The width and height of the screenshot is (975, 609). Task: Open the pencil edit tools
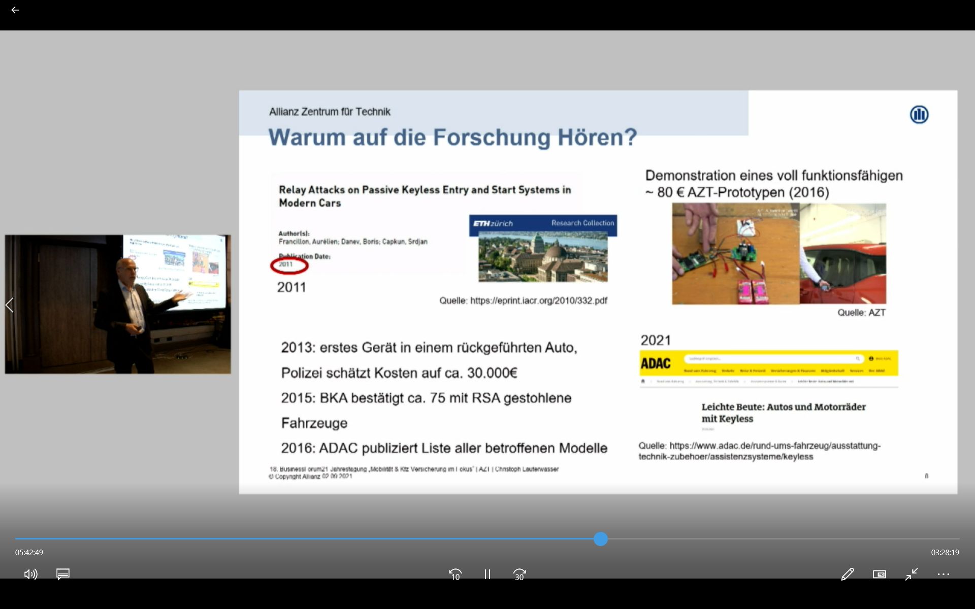[847, 574]
